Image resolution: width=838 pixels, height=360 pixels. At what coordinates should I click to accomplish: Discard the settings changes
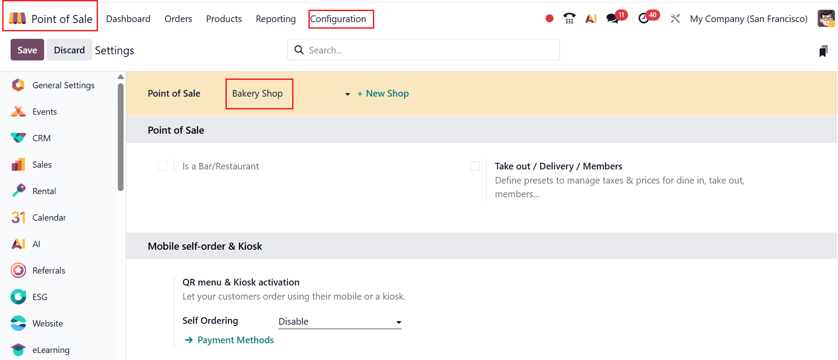tap(69, 50)
